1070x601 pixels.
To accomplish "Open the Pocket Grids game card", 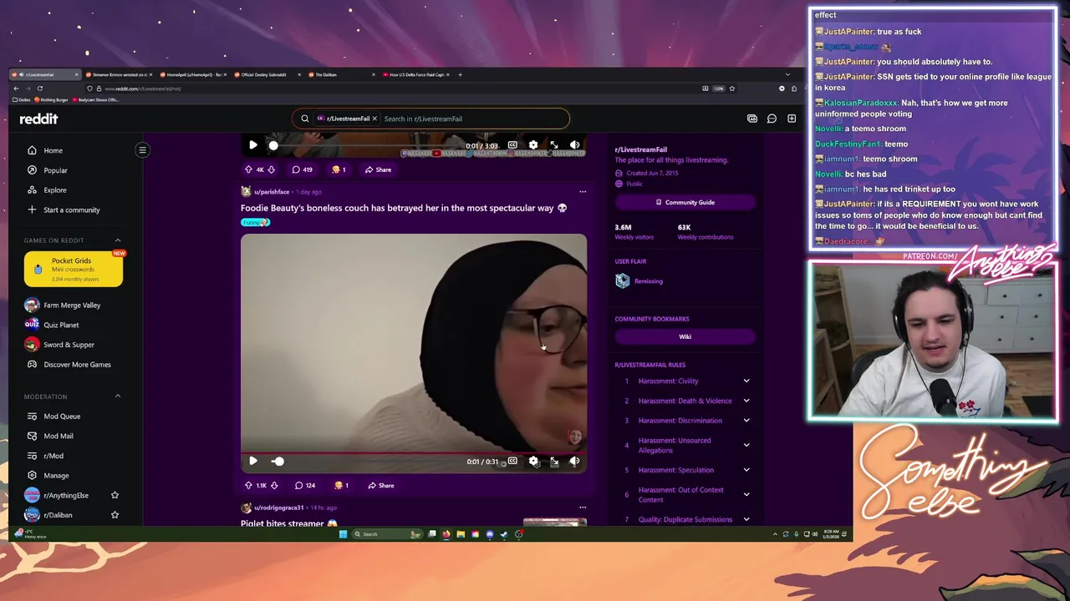I will (x=74, y=270).
